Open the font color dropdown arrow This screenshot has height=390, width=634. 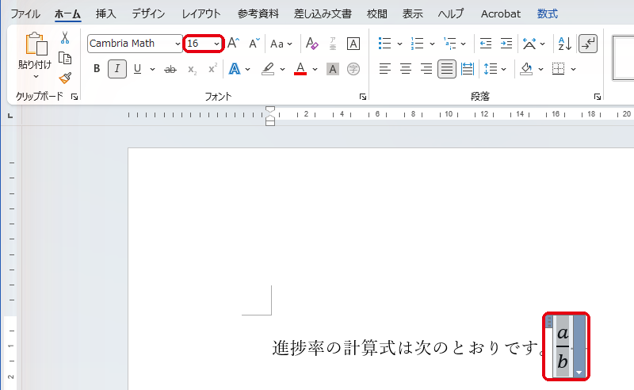tap(315, 69)
